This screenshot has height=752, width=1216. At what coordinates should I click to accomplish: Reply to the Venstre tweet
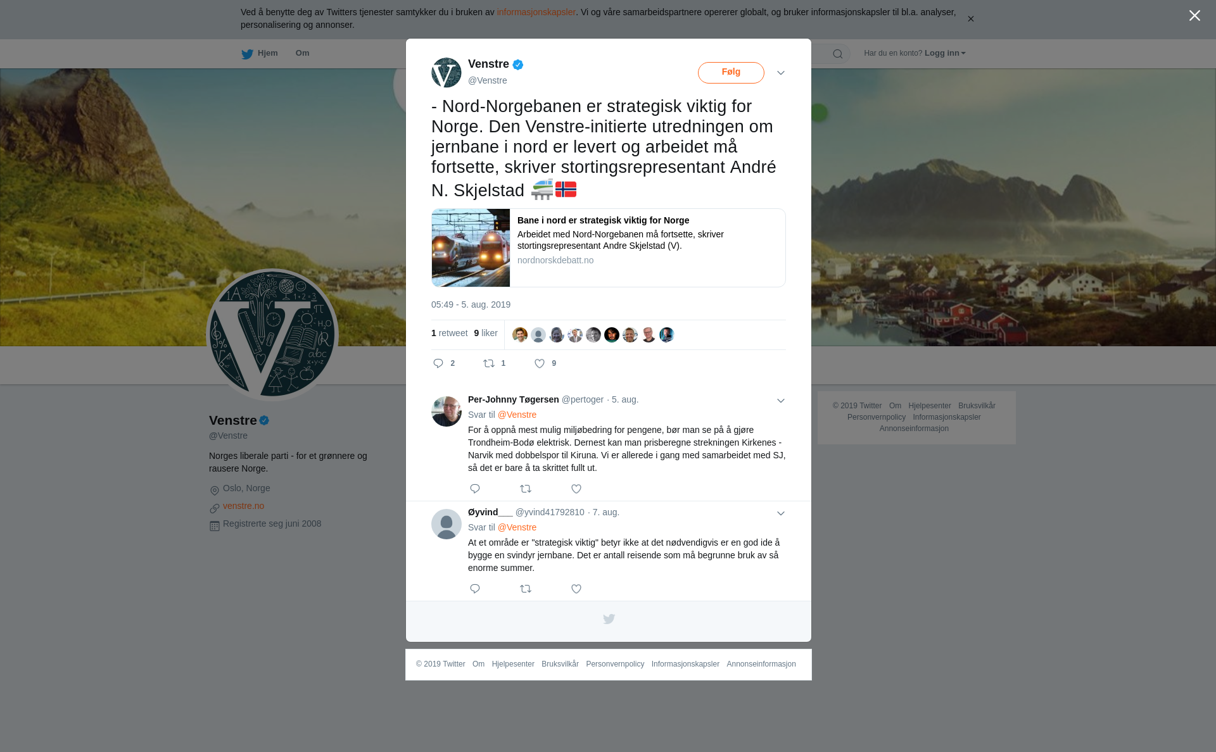coord(438,363)
